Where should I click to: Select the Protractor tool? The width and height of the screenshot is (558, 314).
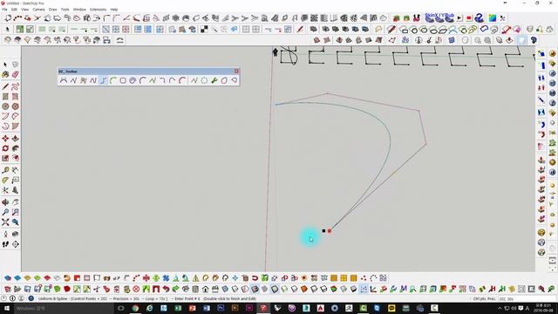(5, 181)
